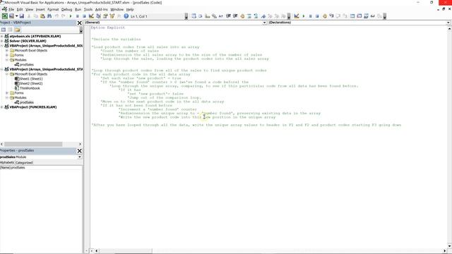The image size is (452, 254).
Task: Open the Properties Window toolbar icon
Action: coord(105,16)
